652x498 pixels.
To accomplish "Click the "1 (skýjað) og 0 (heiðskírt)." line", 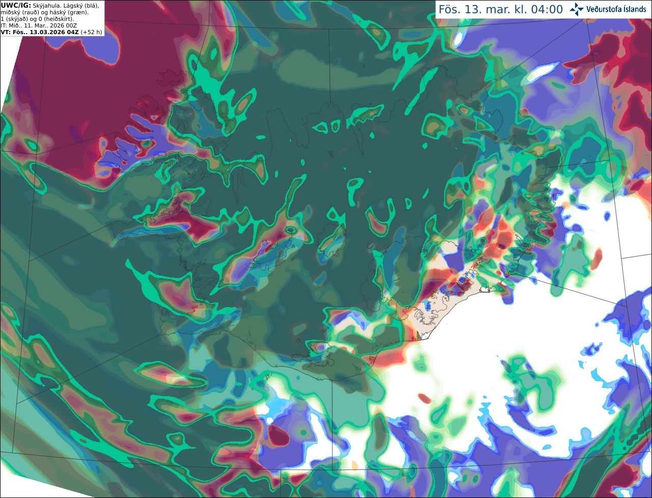I will pos(37,19).
